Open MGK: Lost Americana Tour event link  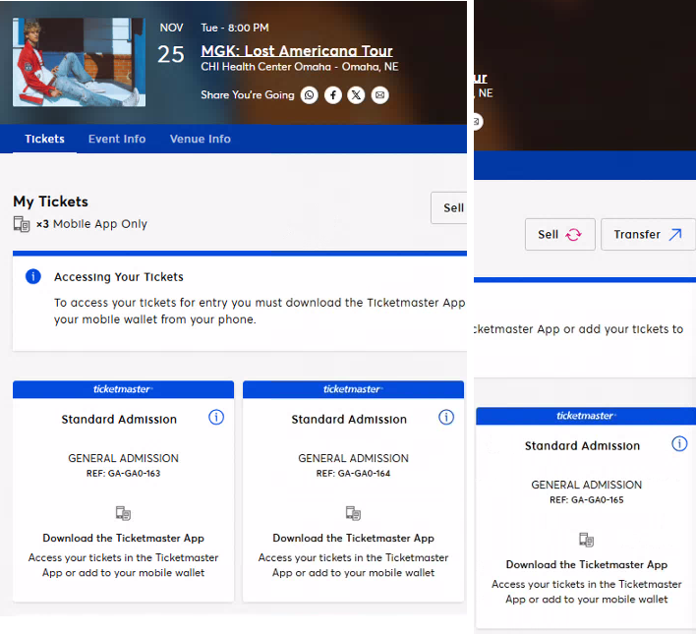[x=297, y=50]
